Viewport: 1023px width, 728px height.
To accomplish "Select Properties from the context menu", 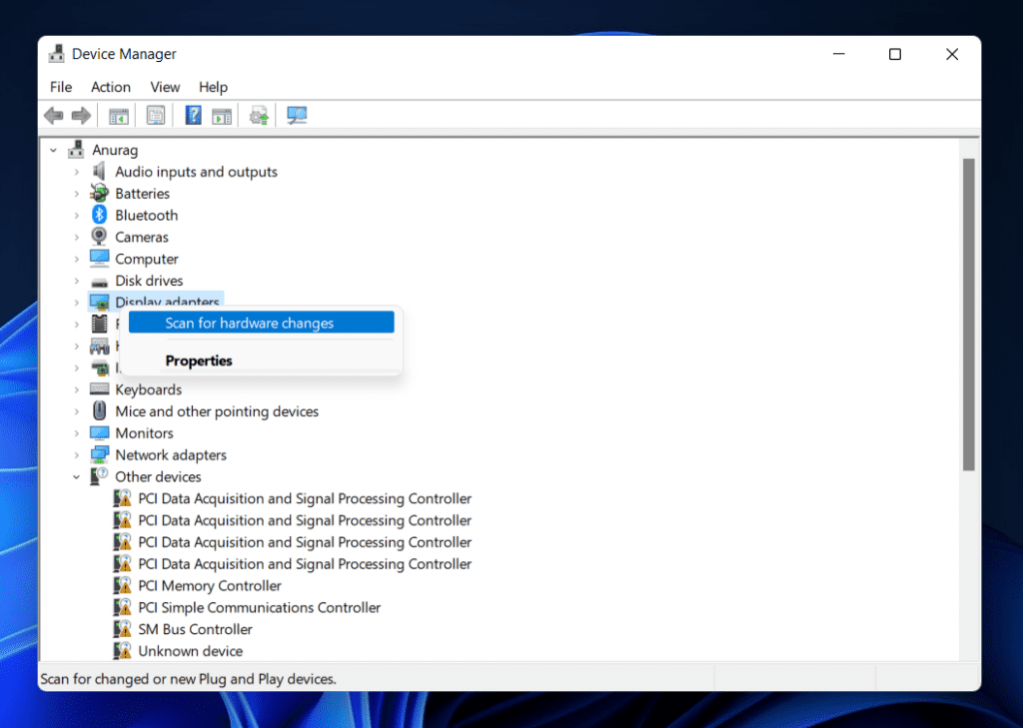I will [x=199, y=361].
